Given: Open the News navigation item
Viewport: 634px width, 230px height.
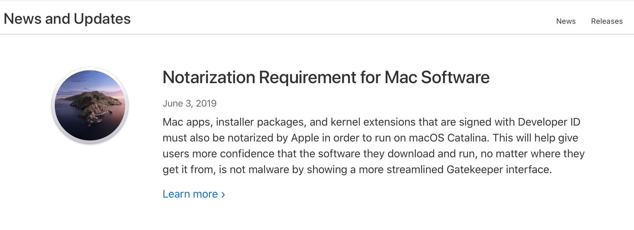Looking at the screenshot, I should tap(566, 21).
